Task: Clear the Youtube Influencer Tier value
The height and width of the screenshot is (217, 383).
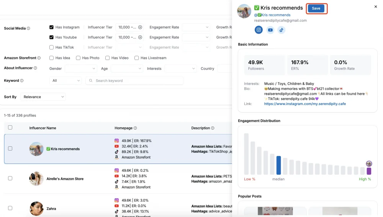Action: point(140,37)
